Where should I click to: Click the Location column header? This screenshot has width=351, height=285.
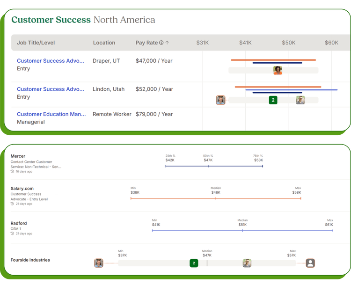point(104,43)
